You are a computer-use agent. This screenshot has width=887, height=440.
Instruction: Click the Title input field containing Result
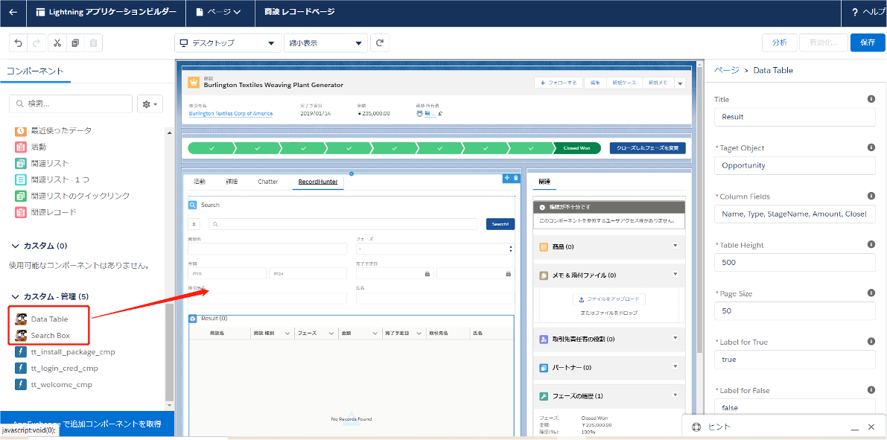(x=795, y=117)
